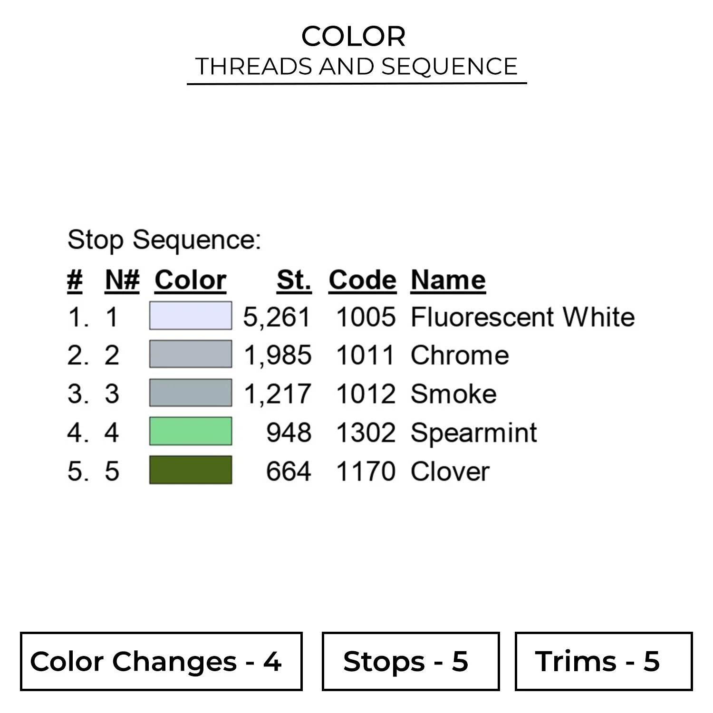The height and width of the screenshot is (713, 713).
Task: Click the Stop Sequence label
Action: point(164,240)
